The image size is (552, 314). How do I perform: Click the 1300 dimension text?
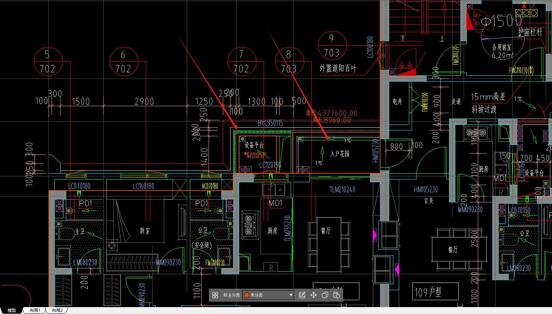point(257,101)
